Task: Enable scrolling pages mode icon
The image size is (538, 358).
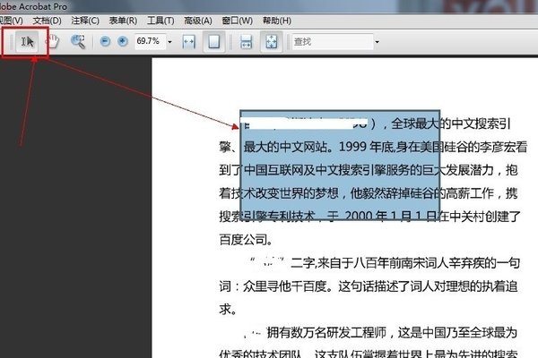Action: (x=246, y=42)
